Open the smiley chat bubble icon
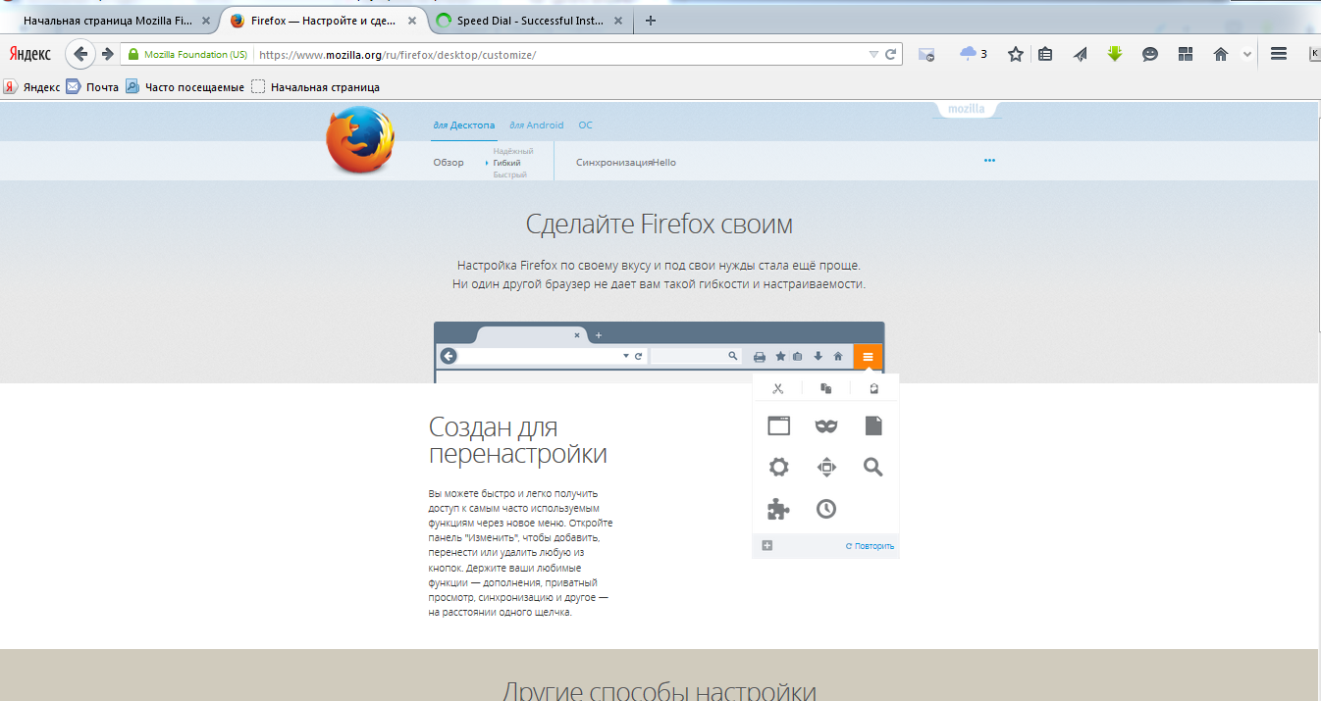1321x701 pixels. 1150,55
